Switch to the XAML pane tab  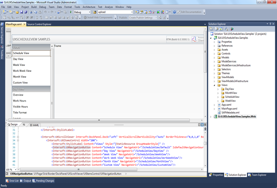pyautogui.click(x=34, y=125)
